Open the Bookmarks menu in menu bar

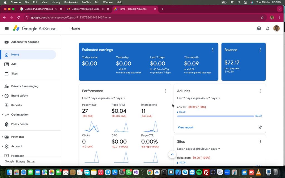point(71,2)
